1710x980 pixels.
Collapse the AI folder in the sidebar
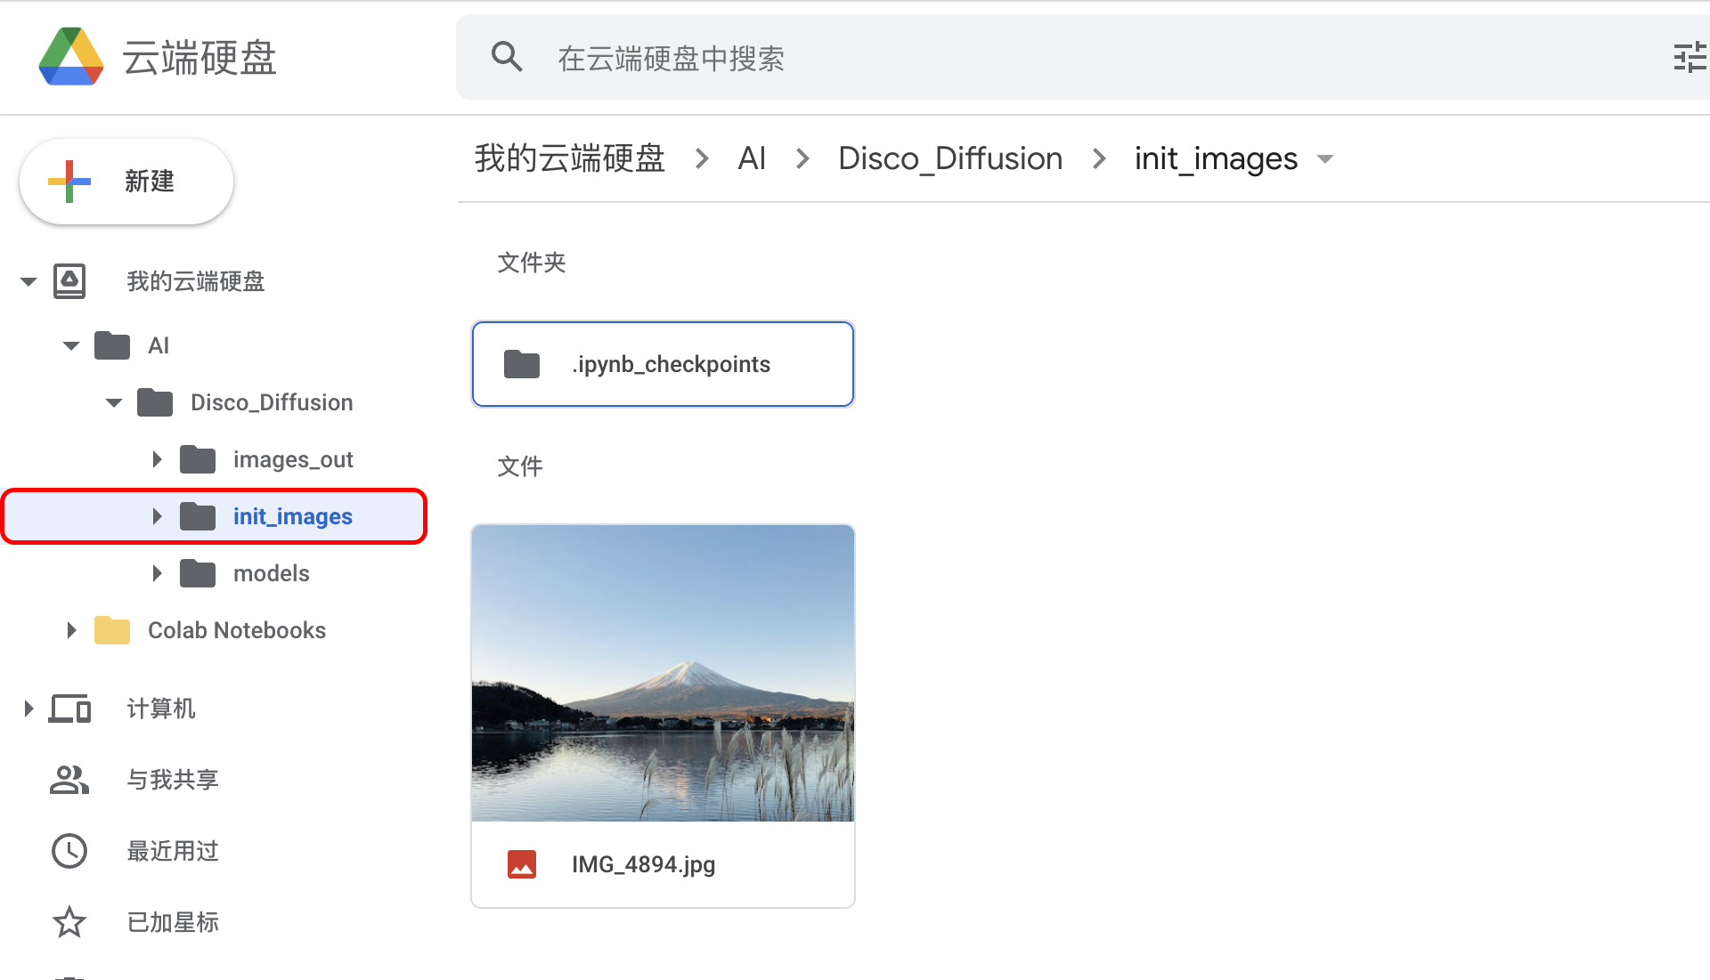point(71,346)
